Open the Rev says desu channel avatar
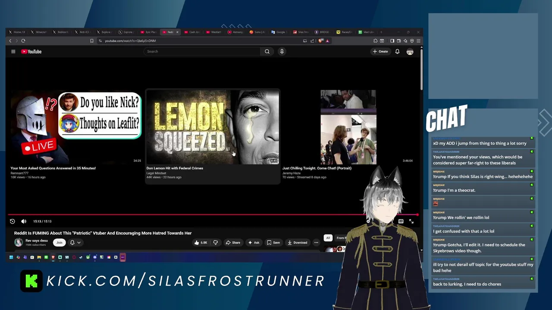 (x=19, y=242)
